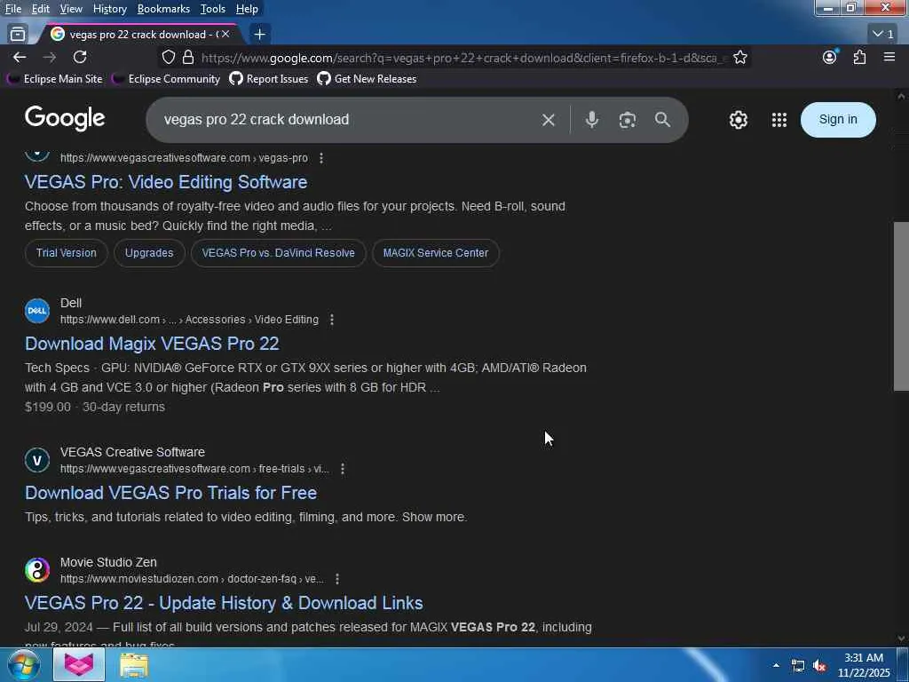Screen dimensions: 909x682
Task: Select the Trial Version sitelink chip
Action: click(x=66, y=253)
